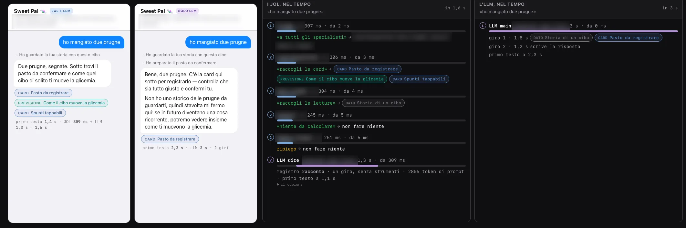Click CARD Spunti tappabili chip in JOL timeline
Viewport: 686px width, 228px height.
419,79
